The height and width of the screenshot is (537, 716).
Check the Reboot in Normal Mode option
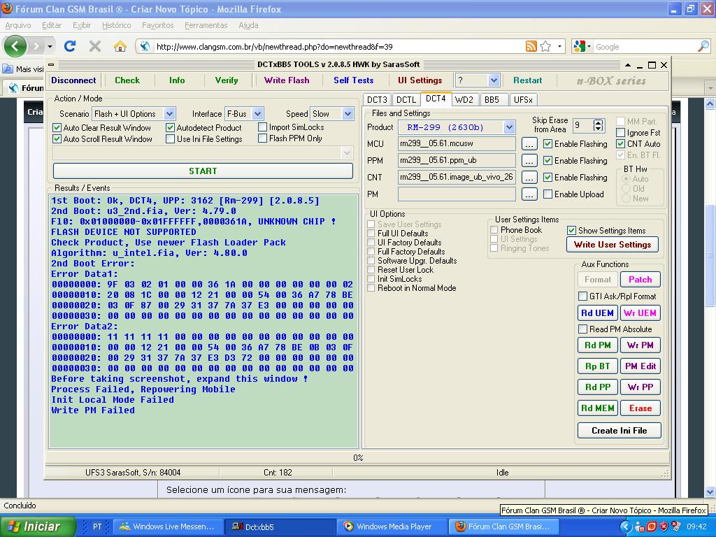tap(371, 288)
